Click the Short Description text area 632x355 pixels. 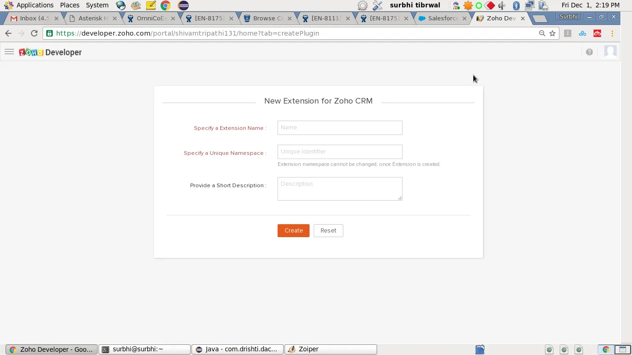(340, 189)
